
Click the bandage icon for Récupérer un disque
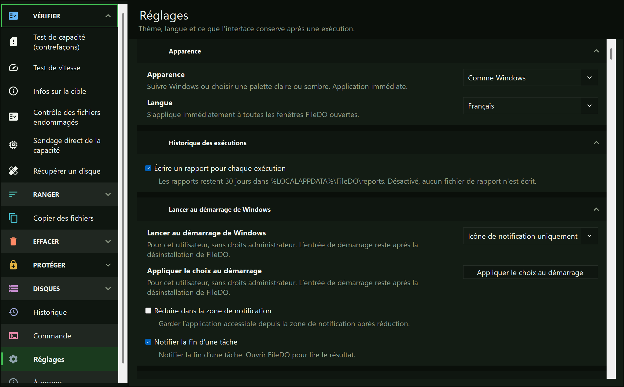click(x=13, y=171)
